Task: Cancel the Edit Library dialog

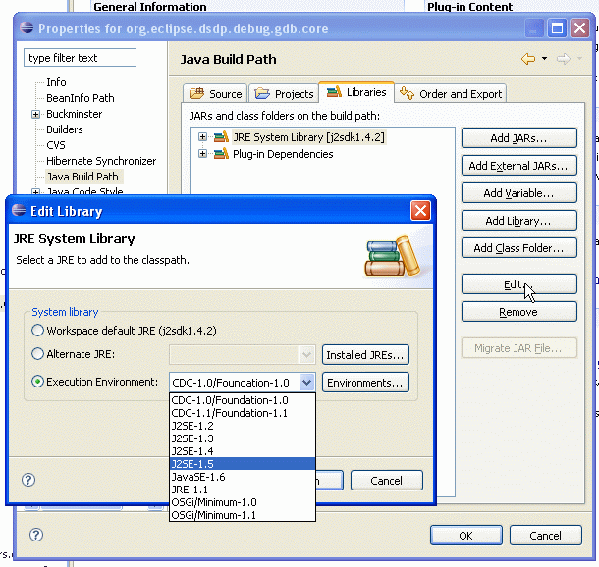Action: click(x=386, y=481)
